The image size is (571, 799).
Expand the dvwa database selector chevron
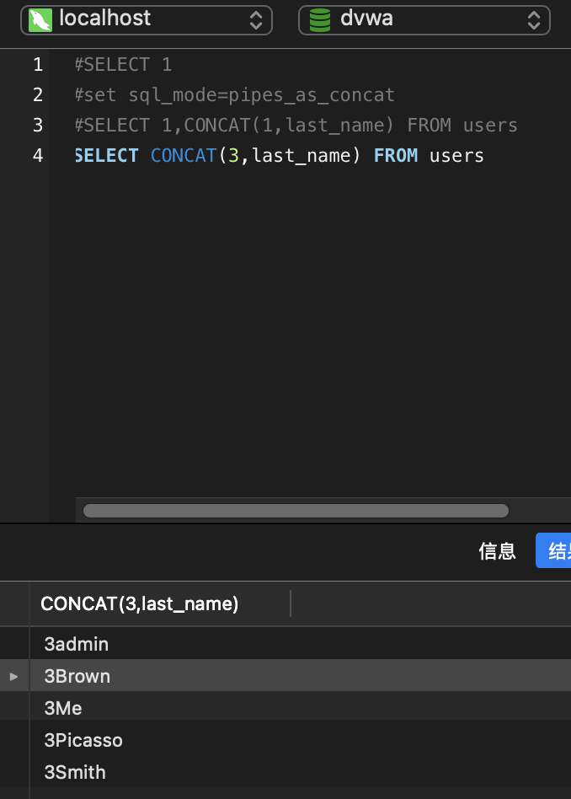tap(534, 20)
